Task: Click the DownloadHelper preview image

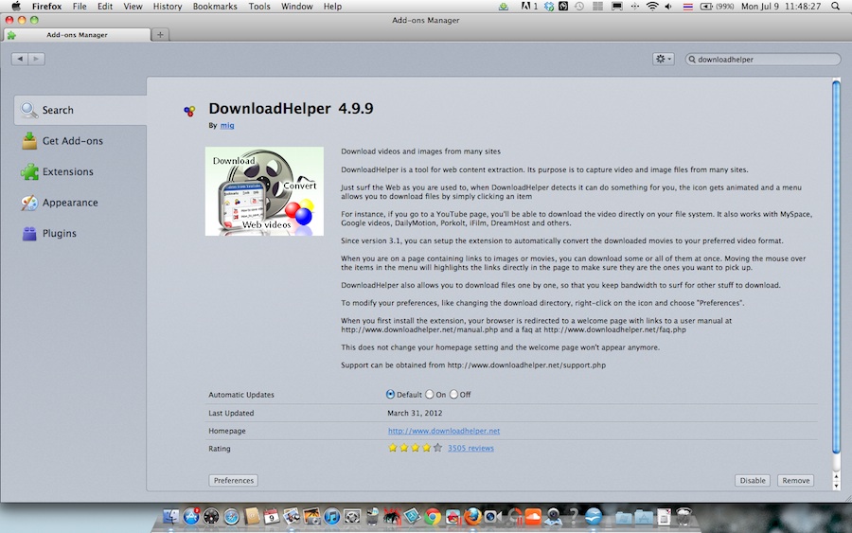Action: click(x=264, y=191)
